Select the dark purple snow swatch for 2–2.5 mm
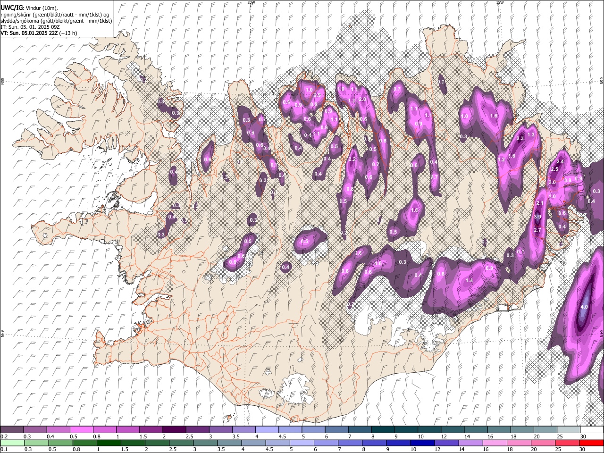 174,430
